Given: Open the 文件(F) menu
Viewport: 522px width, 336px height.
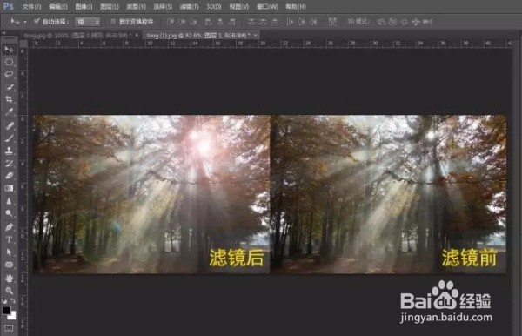Looking at the screenshot, I should coord(31,6).
